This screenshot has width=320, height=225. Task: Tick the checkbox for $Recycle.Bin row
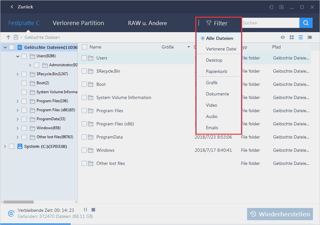point(84,71)
